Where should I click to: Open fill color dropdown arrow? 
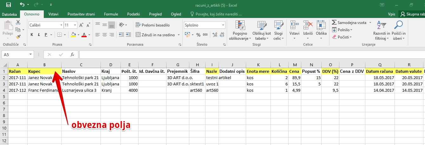(x=78, y=35)
